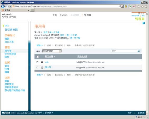Open the 檢視 所有使用者 filter dropdown
The image size is (149, 119).
point(52,51)
